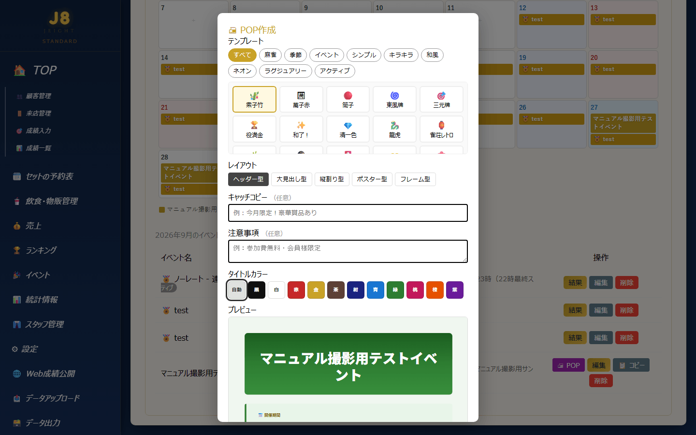Select the 索子竹 bamboo template tile
This screenshot has height=435, width=696.
[x=254, y=99]
